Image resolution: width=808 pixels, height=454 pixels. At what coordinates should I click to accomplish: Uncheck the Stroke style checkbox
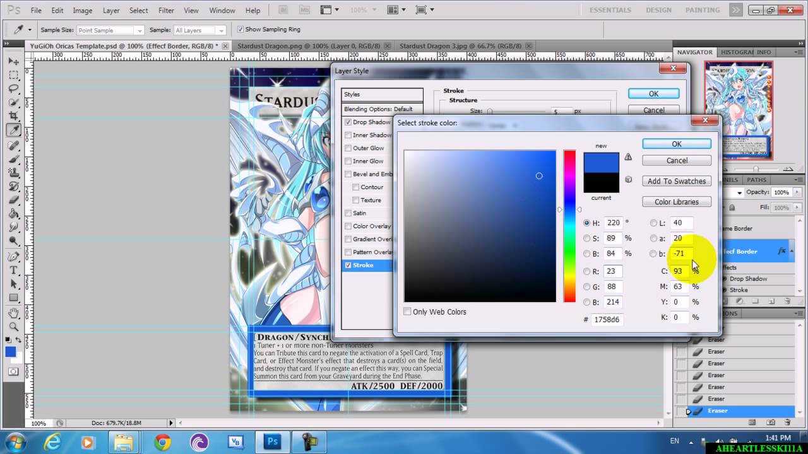tap(348, 265)
